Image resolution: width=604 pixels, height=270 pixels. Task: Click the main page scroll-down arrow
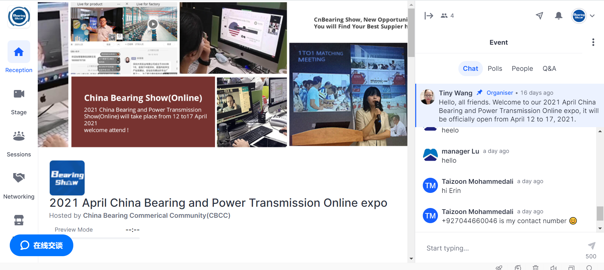click(411, 259)
